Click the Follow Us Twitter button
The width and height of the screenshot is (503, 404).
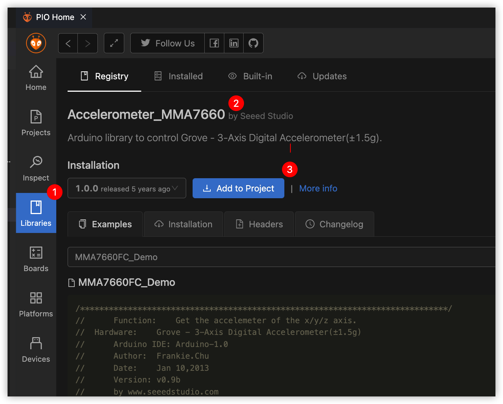(x=168, y=43)
